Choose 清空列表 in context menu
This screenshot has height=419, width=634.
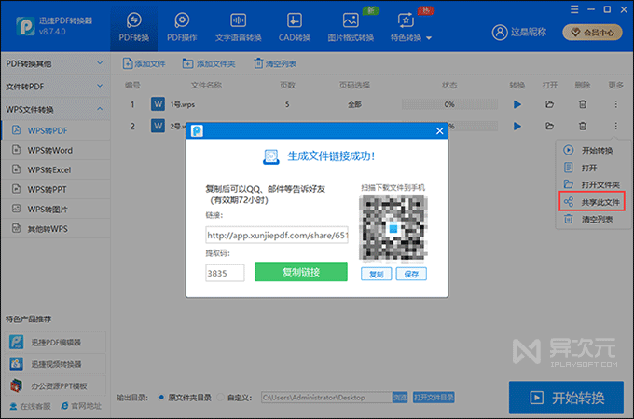click(593, 219)
